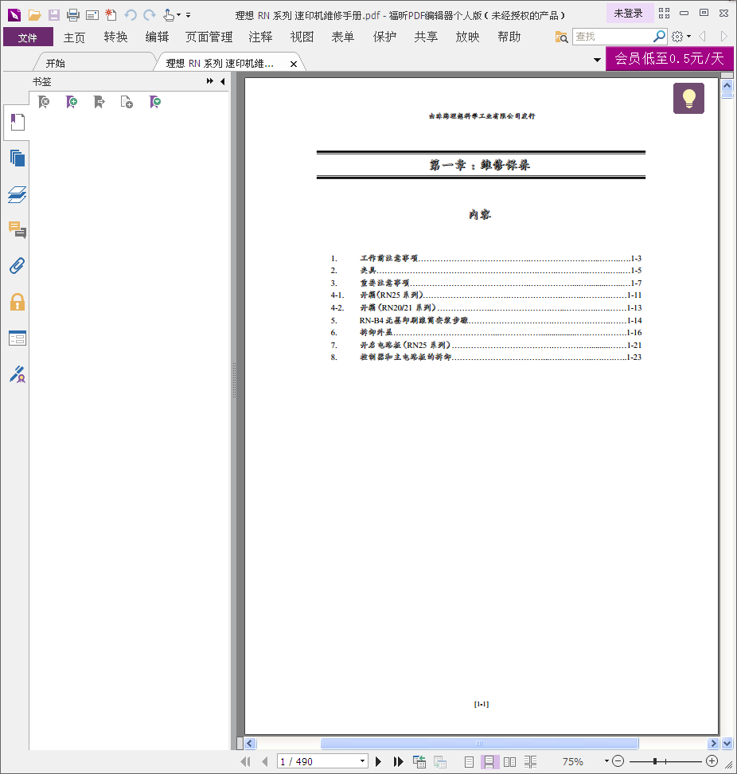
Task: Click the 未登录 login button
Action: pos(629,14)
